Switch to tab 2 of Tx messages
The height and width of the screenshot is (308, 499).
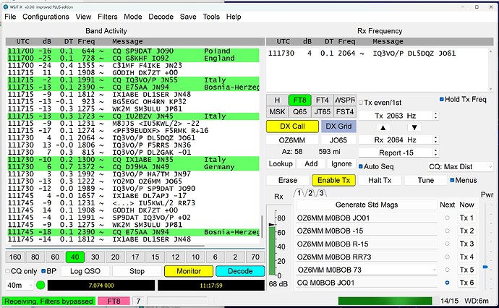click(x=310, y=193)
